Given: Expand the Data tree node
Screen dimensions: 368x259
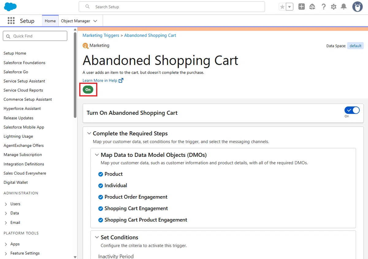Looking at the screenshot, I should tap(6, 213).
